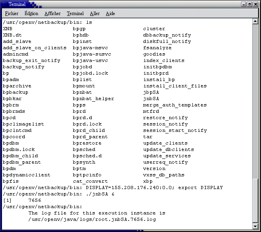Click the entry bpdbm.lock

[x=19, y=149]
